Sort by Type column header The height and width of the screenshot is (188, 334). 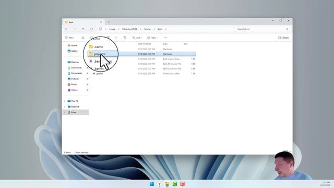165,44
